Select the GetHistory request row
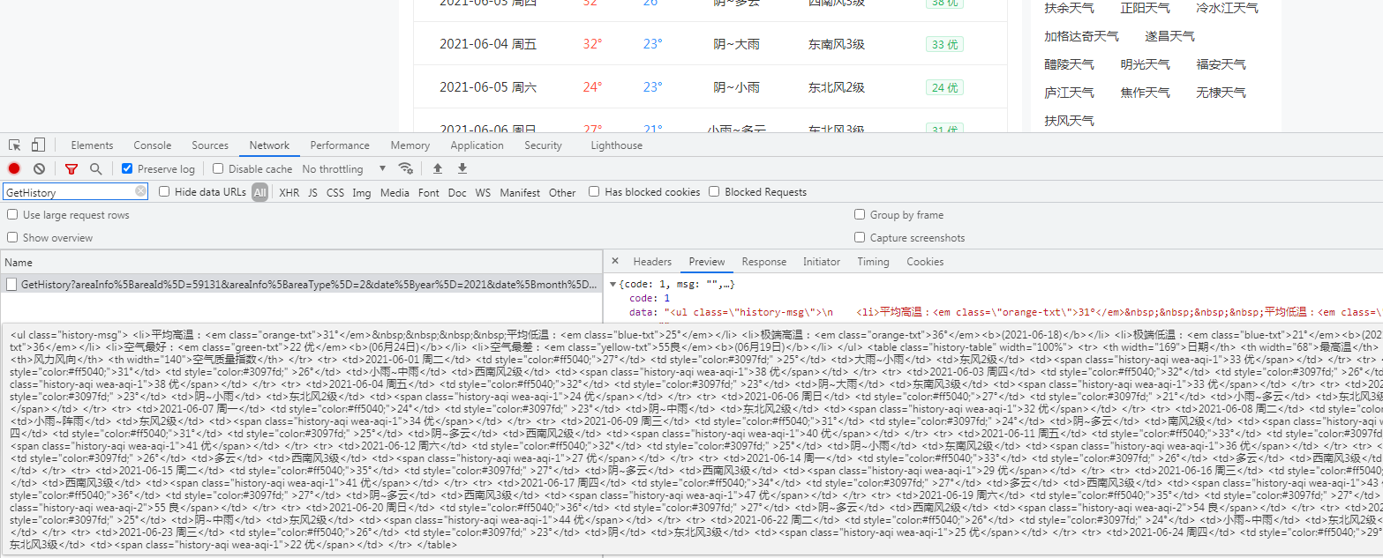 click(301, 284)
